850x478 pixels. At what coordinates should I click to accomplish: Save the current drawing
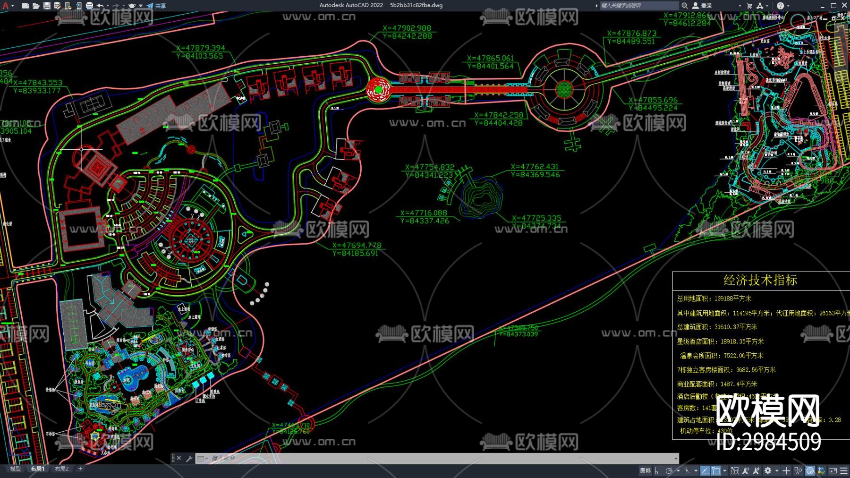click(47, 6)
